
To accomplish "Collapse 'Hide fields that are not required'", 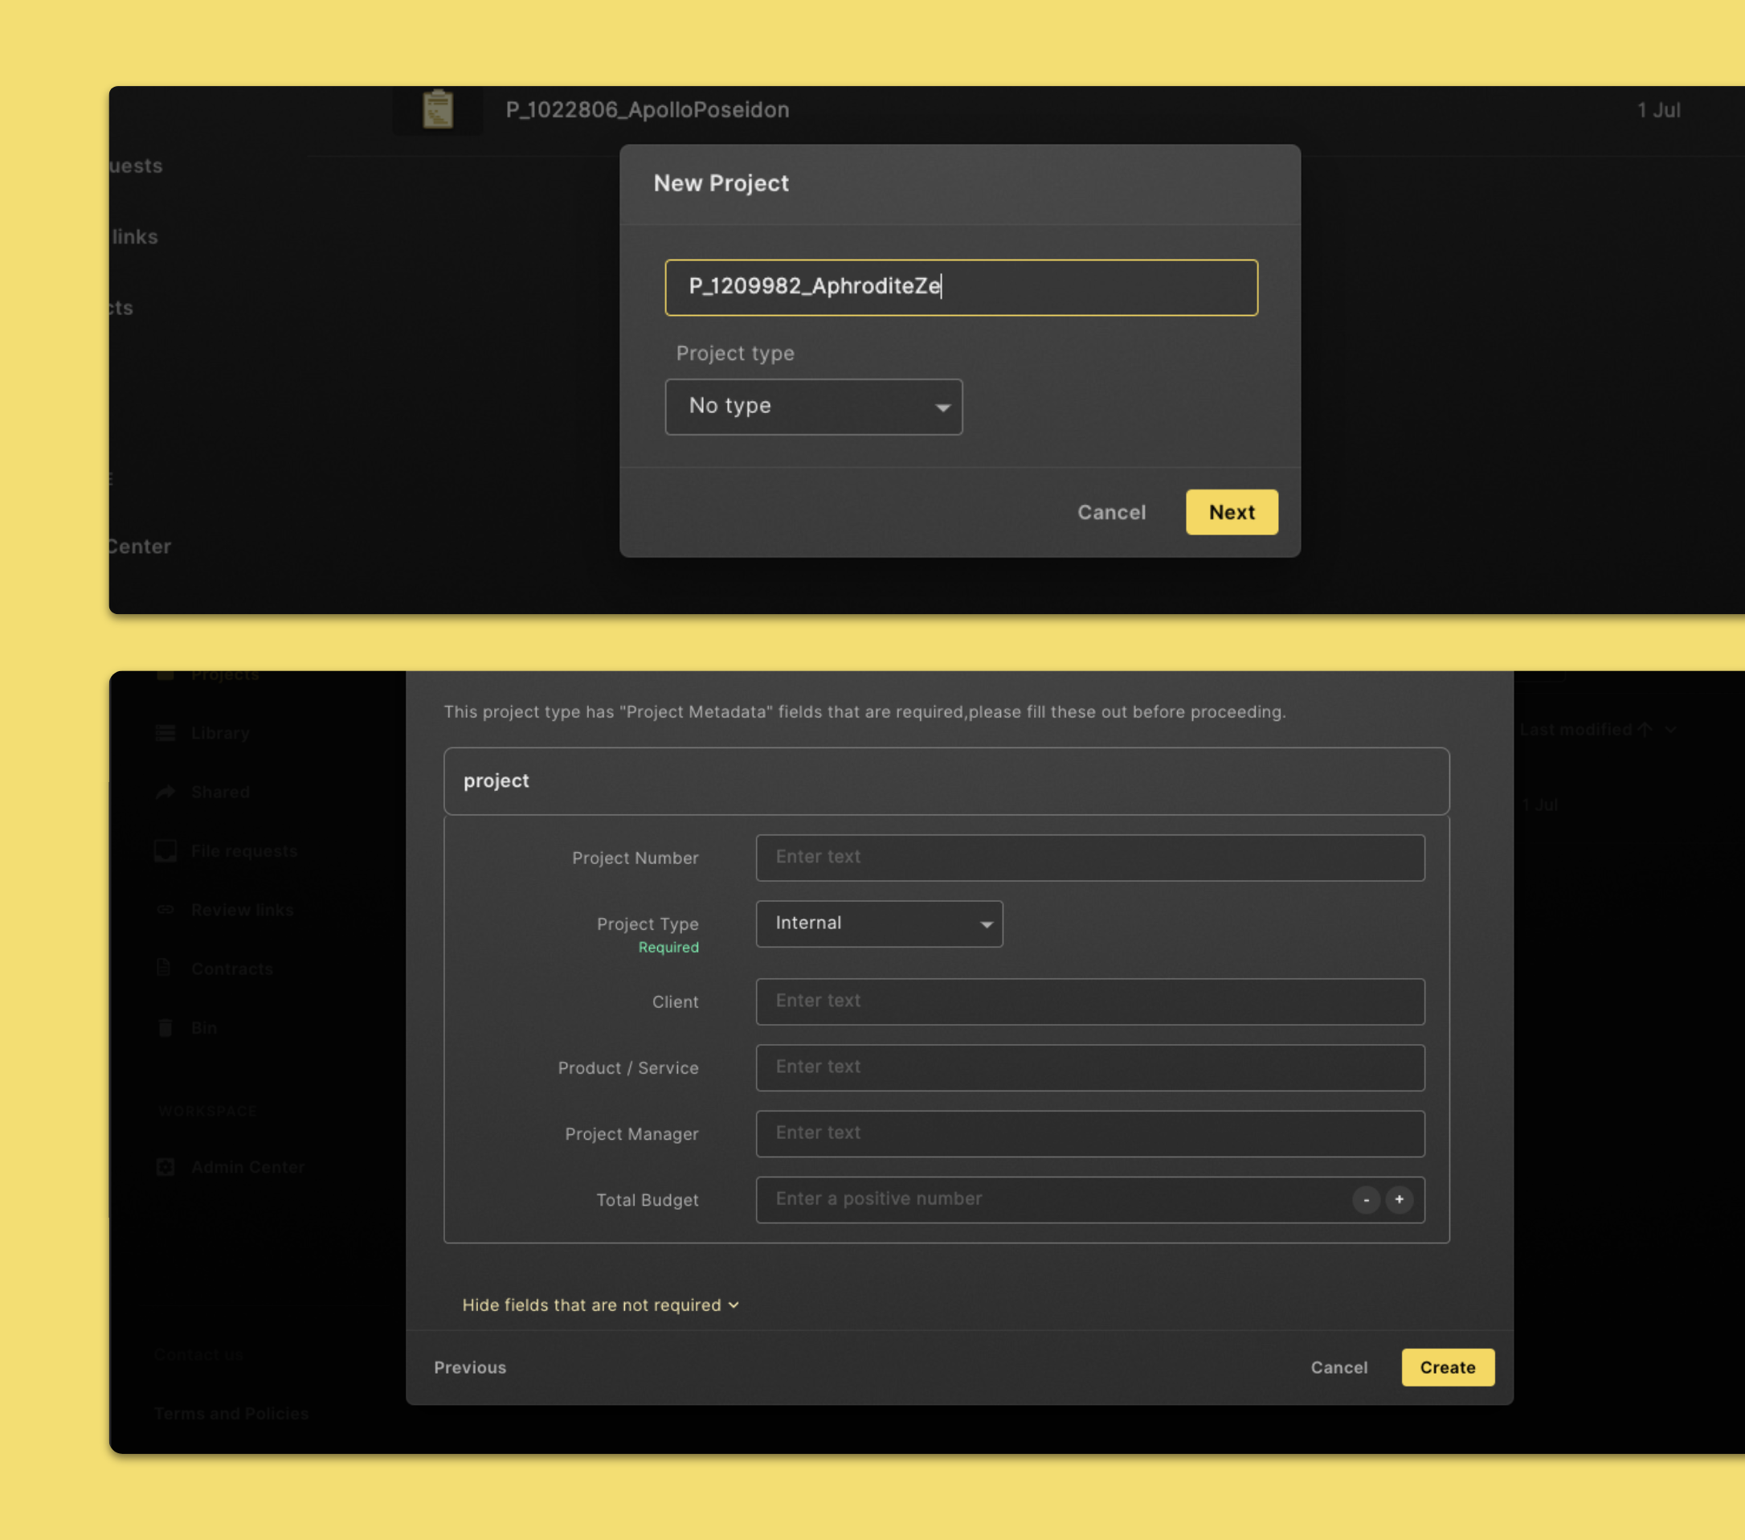I will 600,1305.
